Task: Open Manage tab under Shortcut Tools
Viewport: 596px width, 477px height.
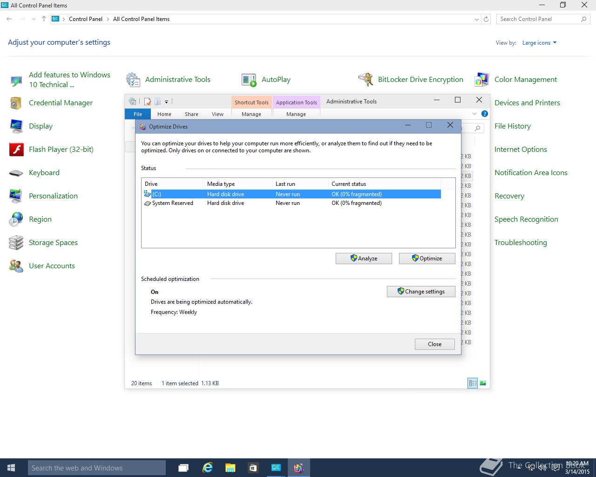Action: point(251,114)
